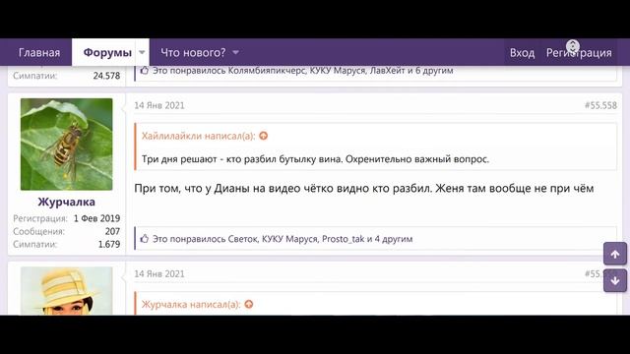This screenshot has width=630, height=354.
Task: Show the '6 другим' other likers
Action: 434,71
